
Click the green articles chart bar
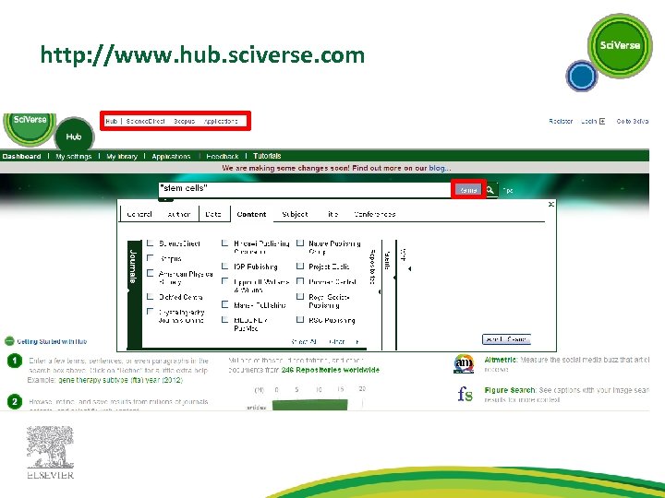pos(310,405)
